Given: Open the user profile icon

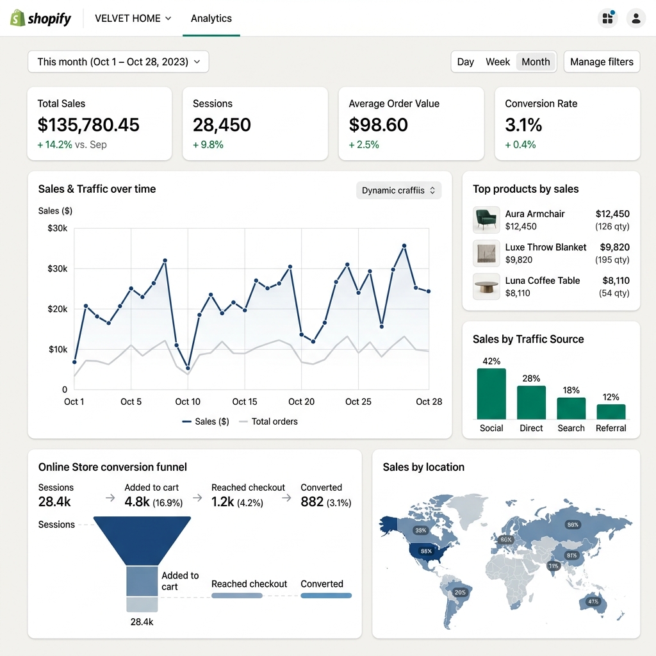Looking at the screenshot, I should pyautogui.click(x=635, y=18).
